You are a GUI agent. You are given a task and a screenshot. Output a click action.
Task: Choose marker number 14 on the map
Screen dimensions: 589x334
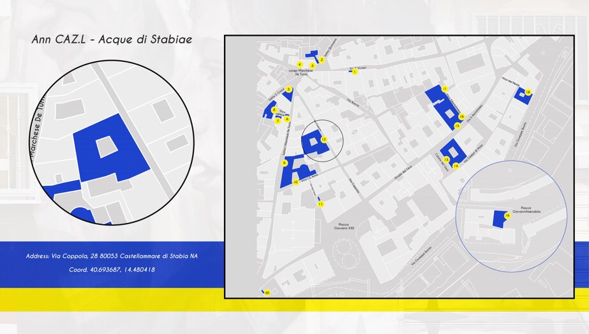tap(456, 166)
